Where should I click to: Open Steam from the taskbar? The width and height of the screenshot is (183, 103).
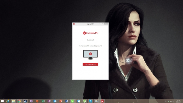coord(25,101)
